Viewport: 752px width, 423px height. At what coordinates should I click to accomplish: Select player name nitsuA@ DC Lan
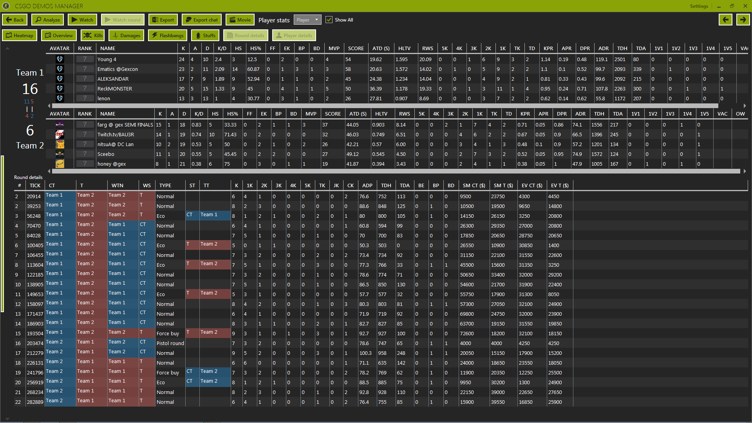click(x=115, y=144)
